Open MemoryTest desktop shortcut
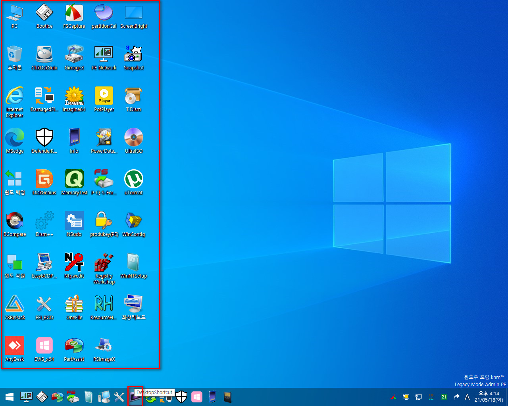The image size is (508, 406). [74, 183]
